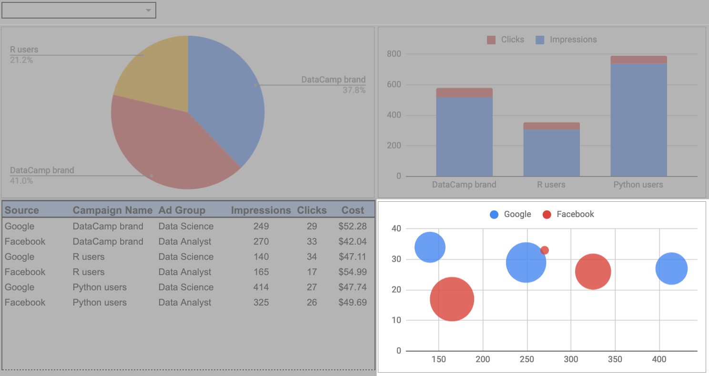Viewport: 709px width, 376px height.
Task: Select the blue bubble near 414 impressions
Action: pos(671,268)
